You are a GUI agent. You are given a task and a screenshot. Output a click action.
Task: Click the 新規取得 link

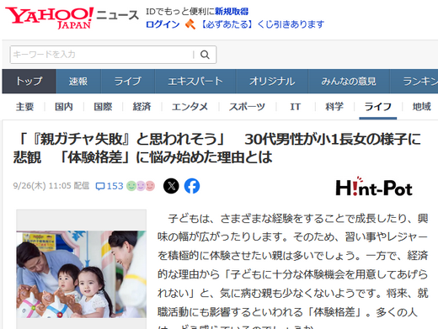(x=232, y=12)
